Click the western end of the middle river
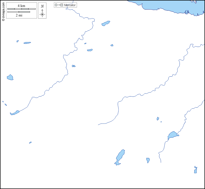 (99, 124)
